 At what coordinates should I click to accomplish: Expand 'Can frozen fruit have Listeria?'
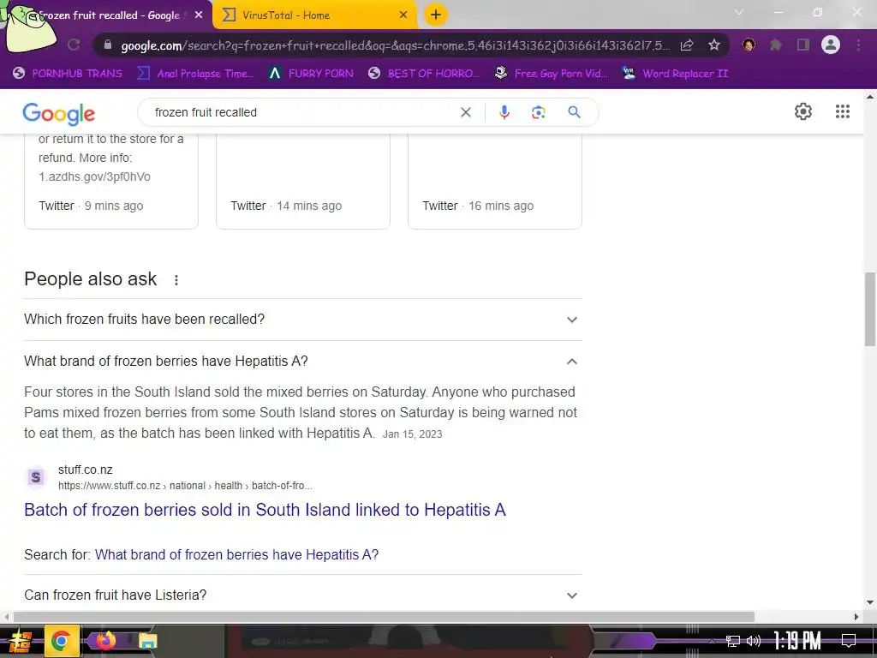coord(302,595)
